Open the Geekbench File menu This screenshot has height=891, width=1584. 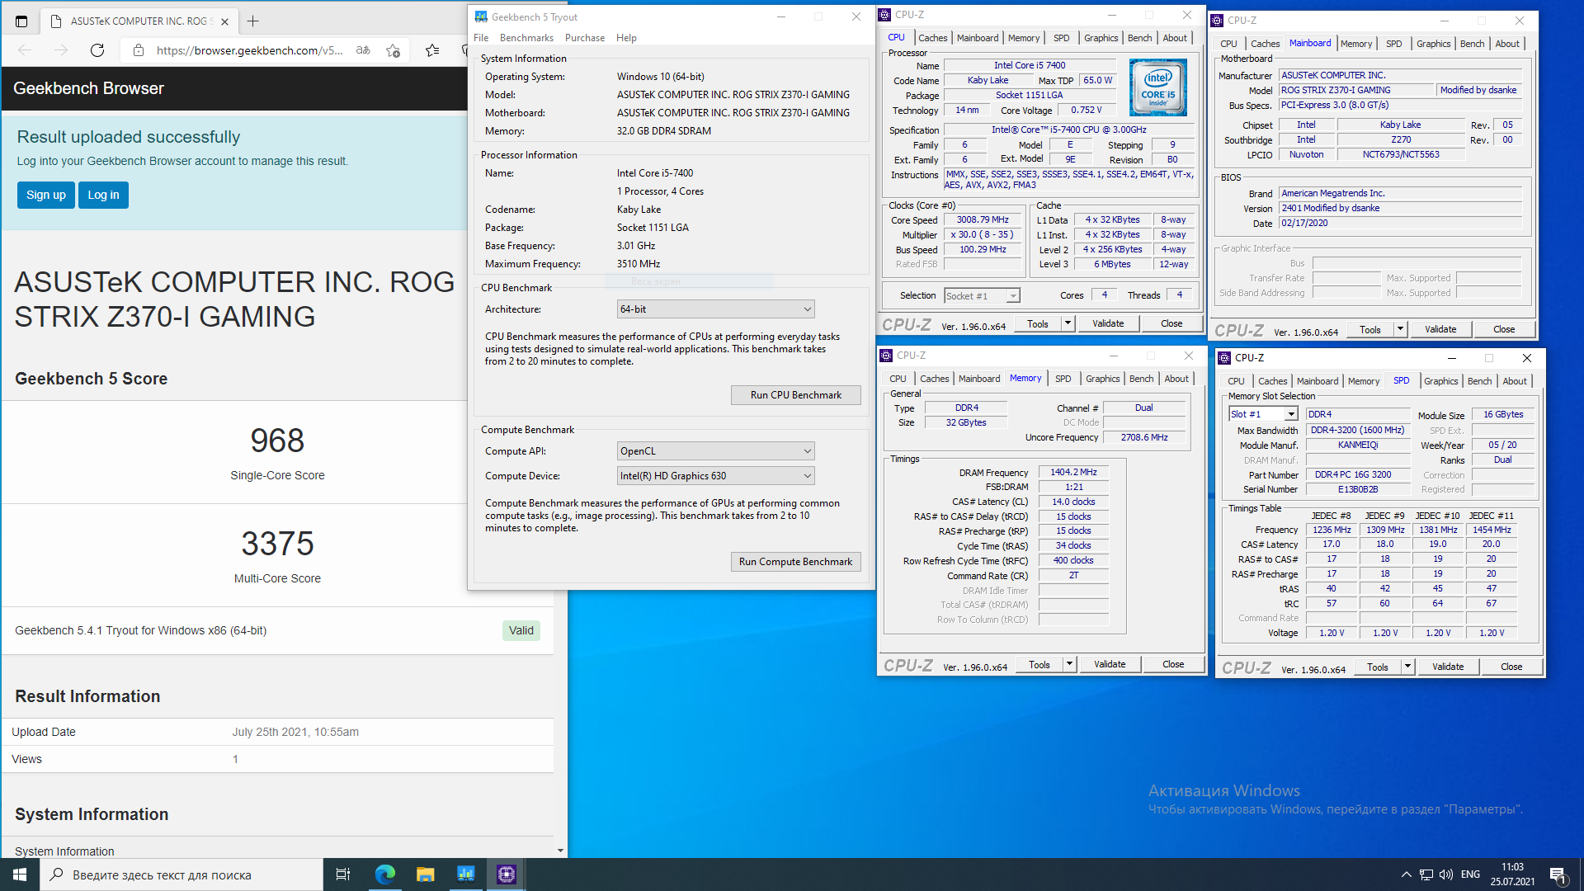[x=481, y=38]
